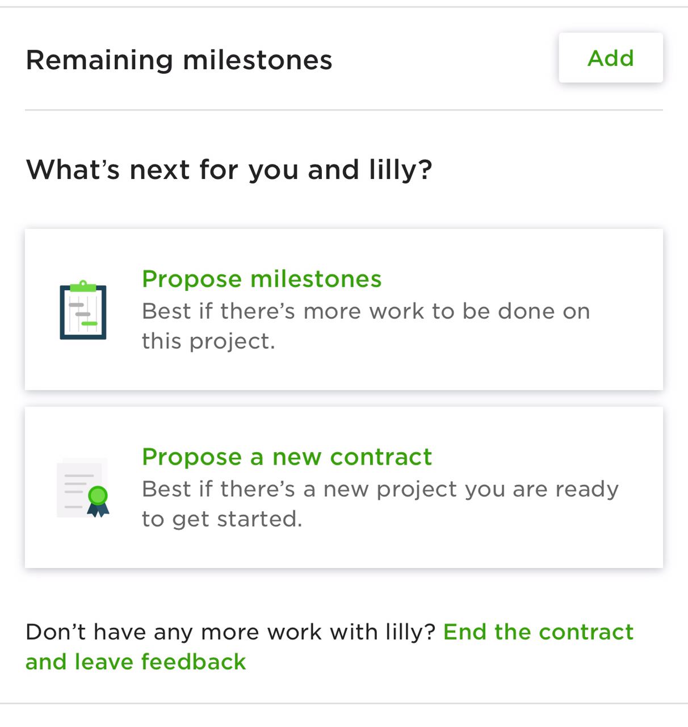
Task: Select the clipboard milestones icon
Action: pos(83,310)
